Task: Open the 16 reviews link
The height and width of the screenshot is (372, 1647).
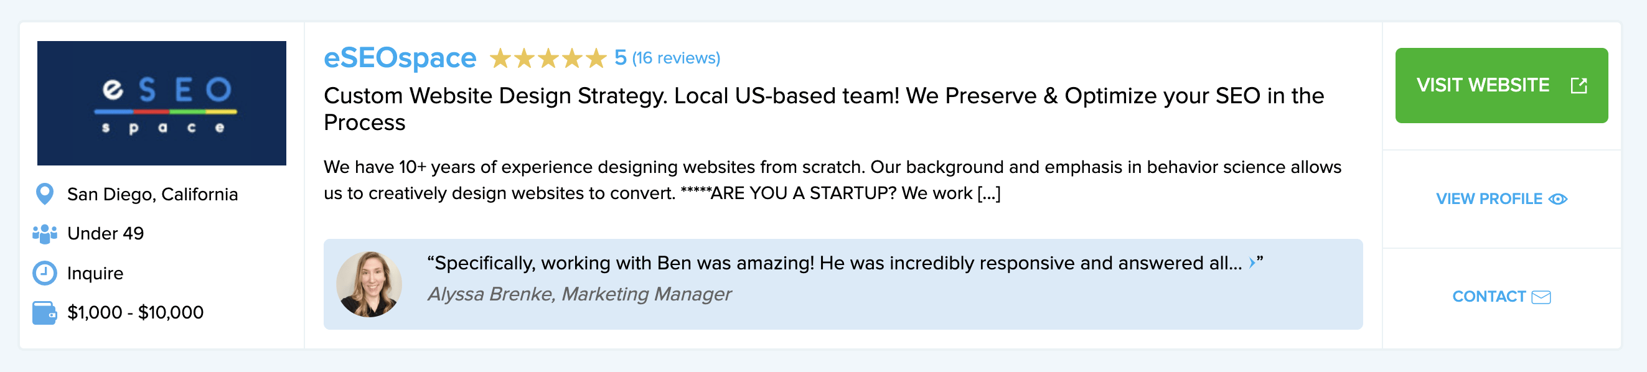Action: tap(676, 58)
